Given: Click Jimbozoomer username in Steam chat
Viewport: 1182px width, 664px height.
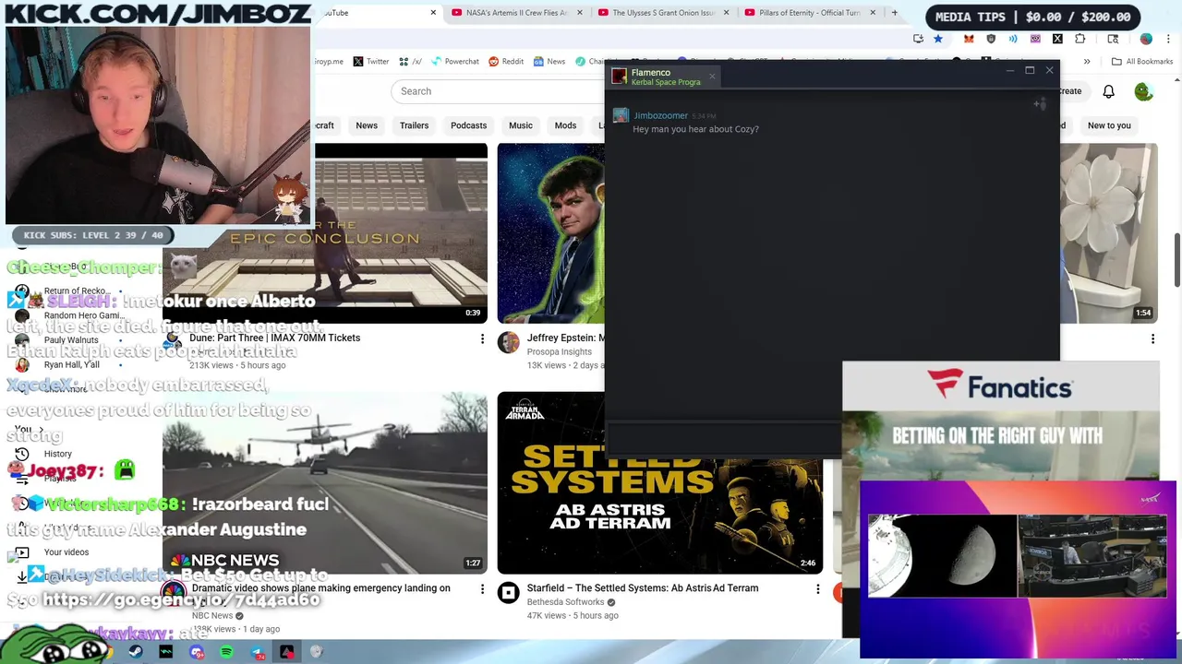Looking at the screenshot, I should click(x=660, y=115).
